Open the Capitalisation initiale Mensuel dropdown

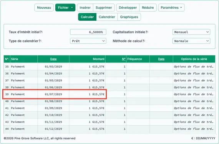191,32
